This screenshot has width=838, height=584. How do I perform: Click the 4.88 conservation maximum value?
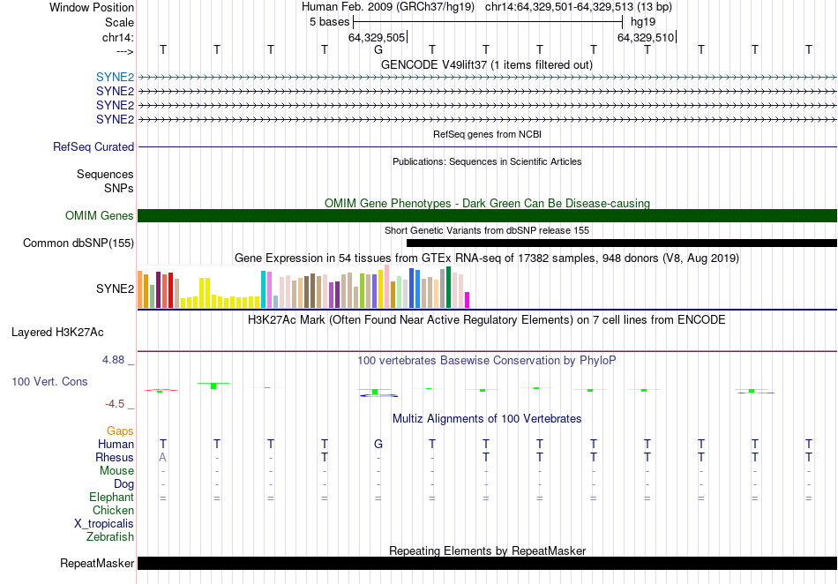pyautogui.click(x=113, y=360)
